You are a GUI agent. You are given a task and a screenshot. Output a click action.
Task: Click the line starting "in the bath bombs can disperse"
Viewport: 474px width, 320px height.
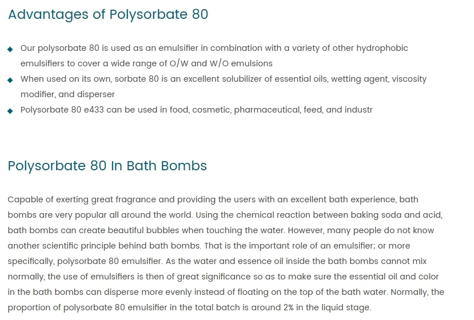point(226,293)
